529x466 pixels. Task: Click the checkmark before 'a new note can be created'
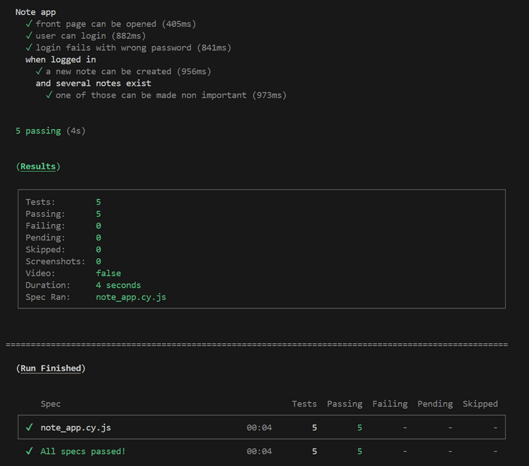point(39,71)
